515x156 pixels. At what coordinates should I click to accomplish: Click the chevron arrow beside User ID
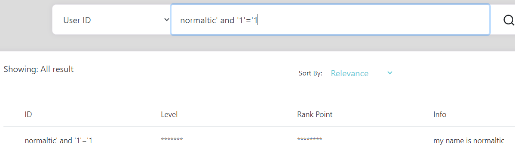coord(166,20)
